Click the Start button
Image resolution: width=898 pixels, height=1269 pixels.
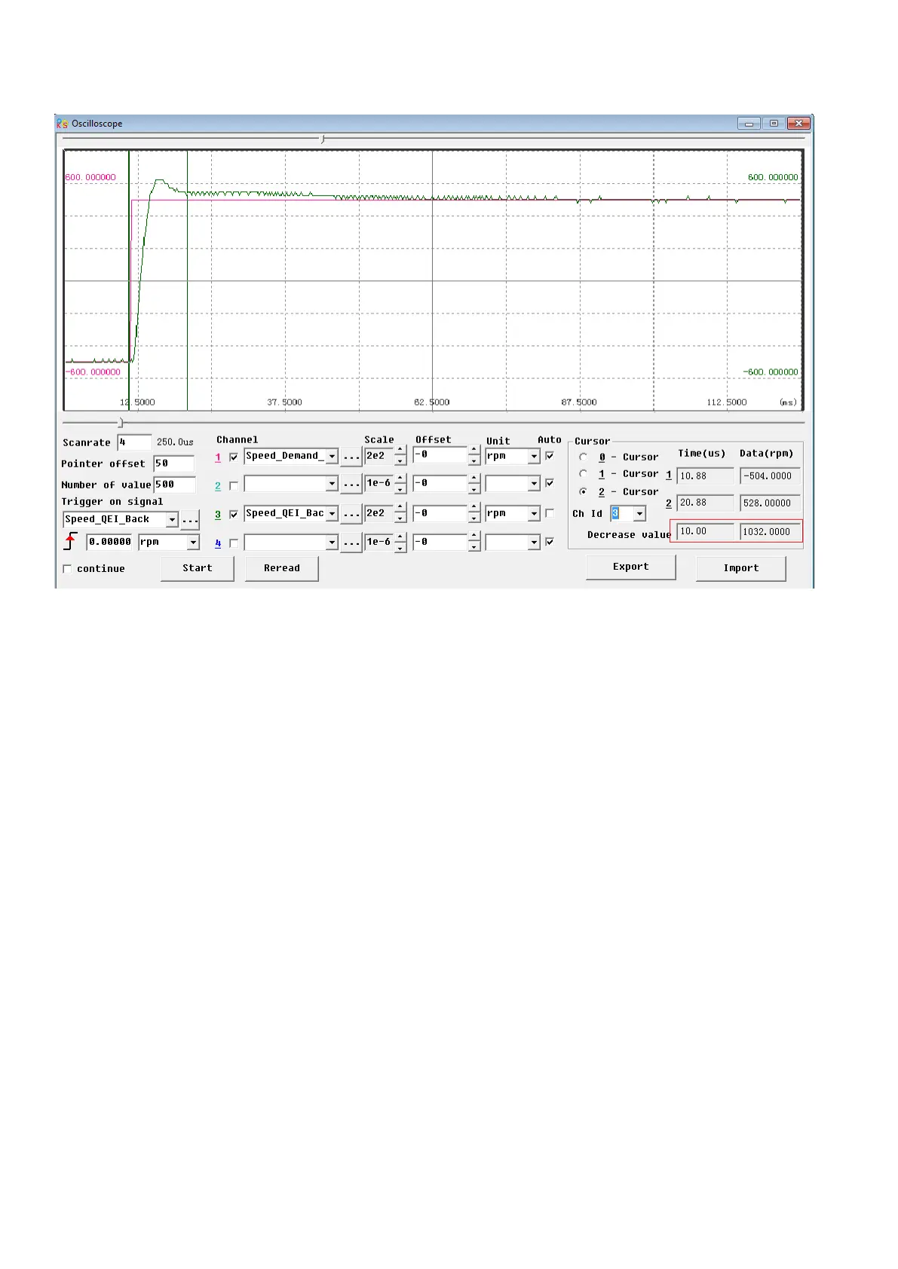pos(198,568)
